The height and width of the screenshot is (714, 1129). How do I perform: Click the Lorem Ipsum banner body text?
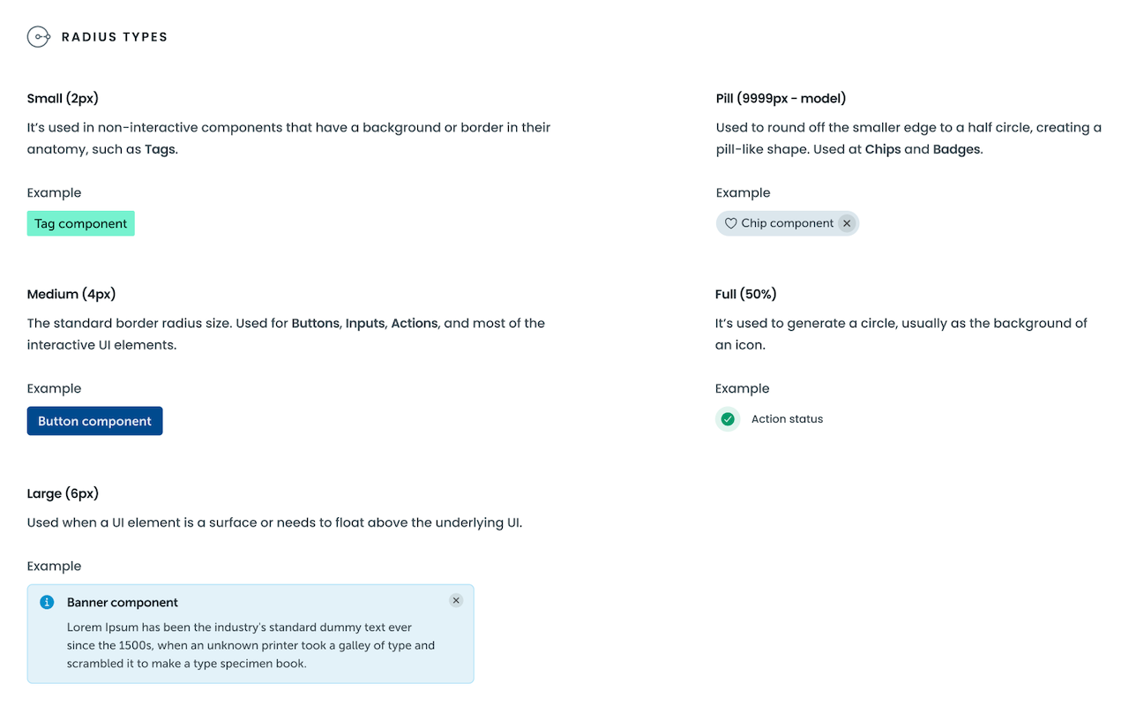click(x=251, y=645)
